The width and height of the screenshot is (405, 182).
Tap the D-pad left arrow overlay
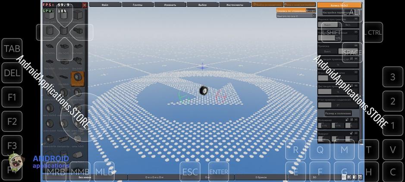point(47,32)
